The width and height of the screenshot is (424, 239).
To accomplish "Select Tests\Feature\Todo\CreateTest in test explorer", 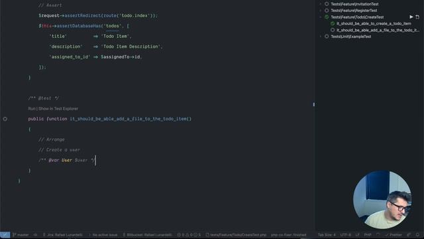I will [357, 17].
